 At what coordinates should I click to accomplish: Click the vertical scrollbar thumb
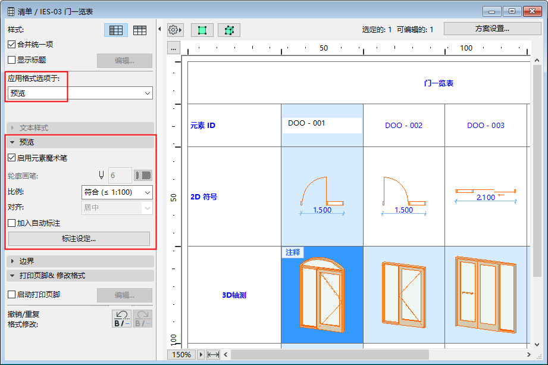(x=537, y=170)
